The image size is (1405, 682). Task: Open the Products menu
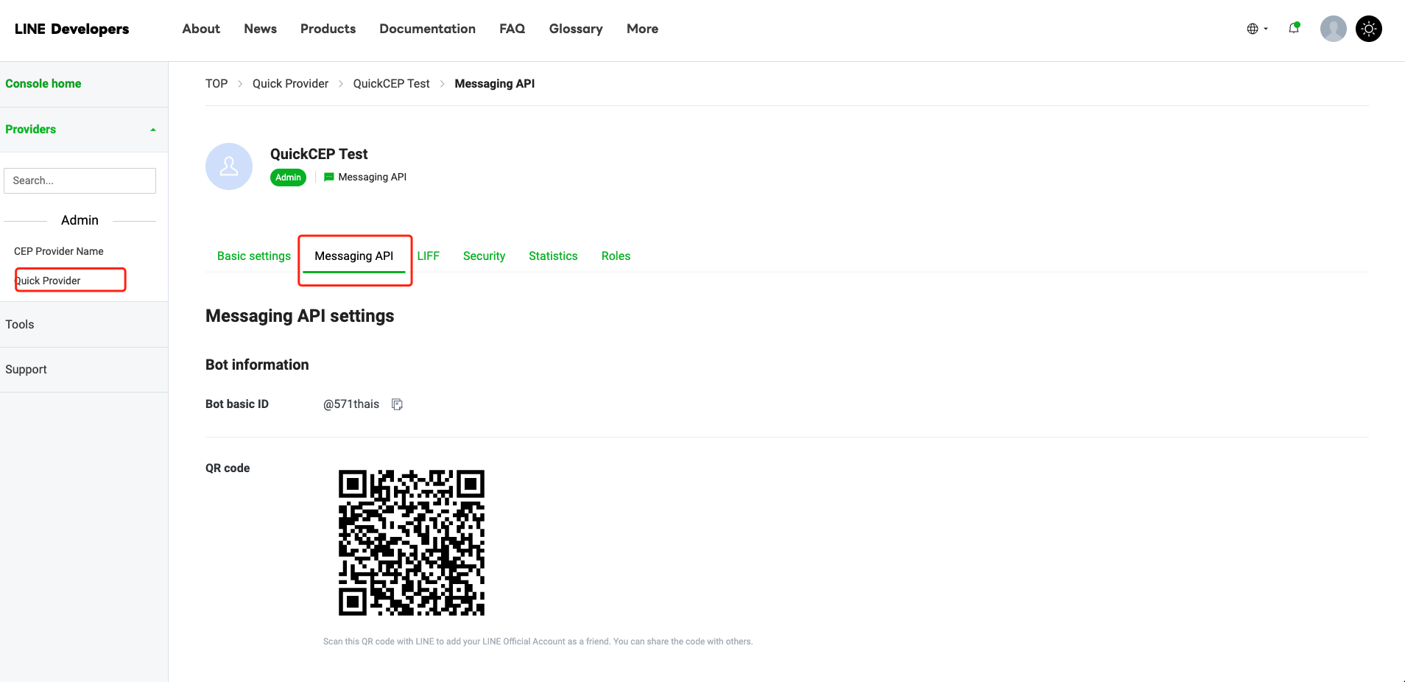(328, 29)
